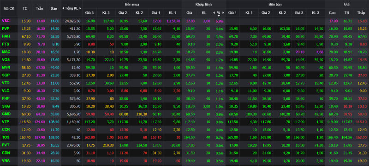Click TOS sell price 2 value 165.80

coord(265,137)
